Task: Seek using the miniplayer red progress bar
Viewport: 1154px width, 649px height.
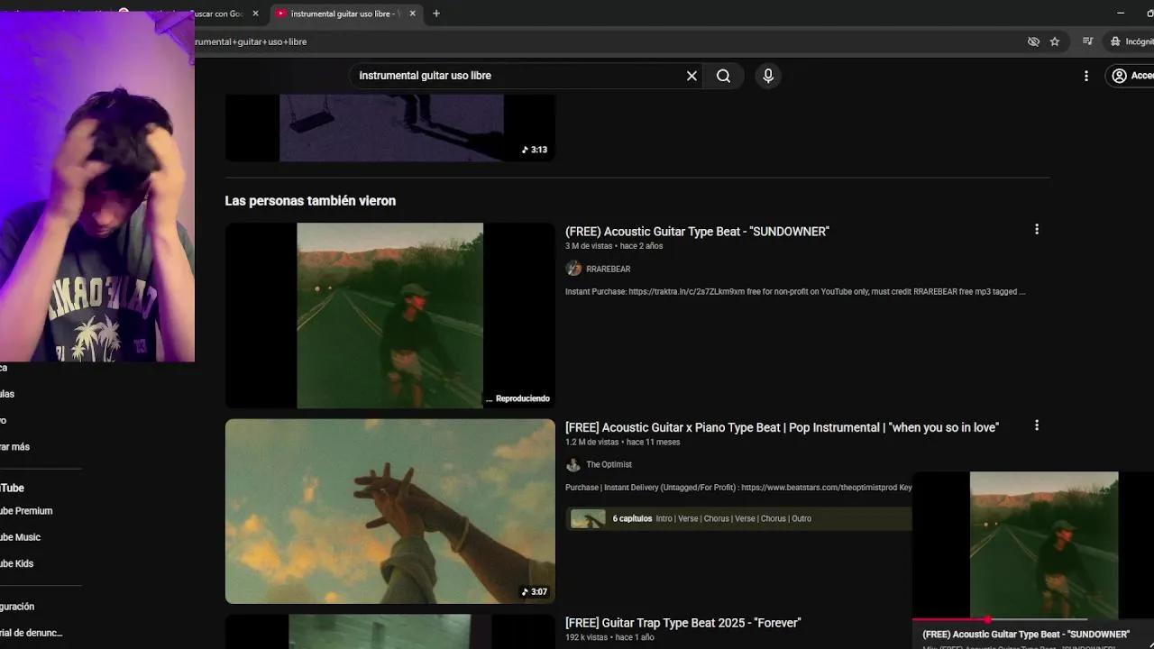Action: pyautogui.click(x=1033, y=620)
